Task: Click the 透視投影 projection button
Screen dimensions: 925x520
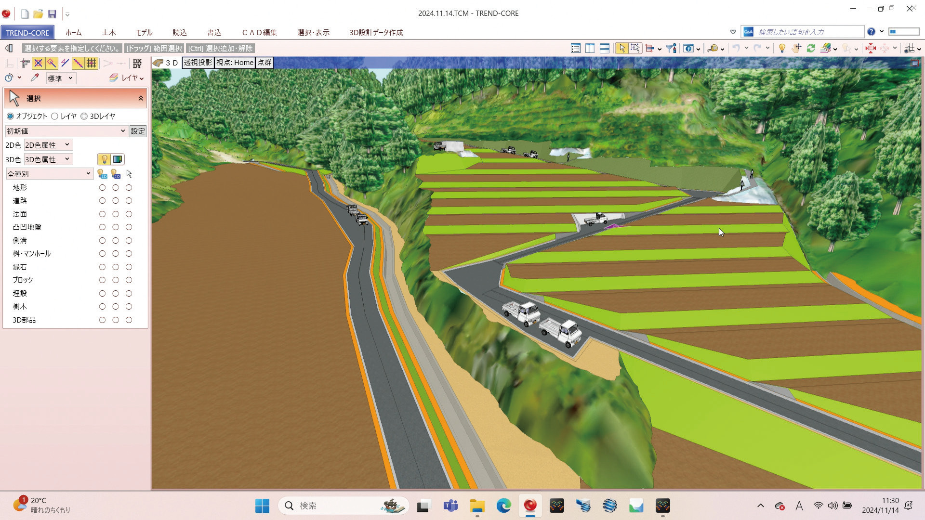Action: (x=198, y=63)
